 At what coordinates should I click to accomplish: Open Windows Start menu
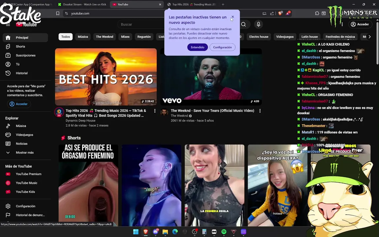[x=136, y=232]
